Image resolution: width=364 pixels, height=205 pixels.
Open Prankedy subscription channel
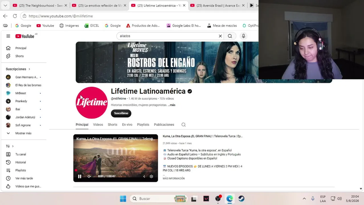click(x=24, y=101)
